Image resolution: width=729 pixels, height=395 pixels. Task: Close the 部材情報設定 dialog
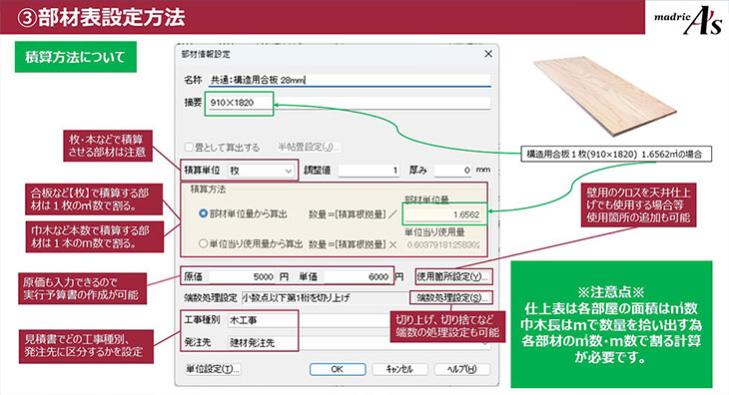[488, 54]
